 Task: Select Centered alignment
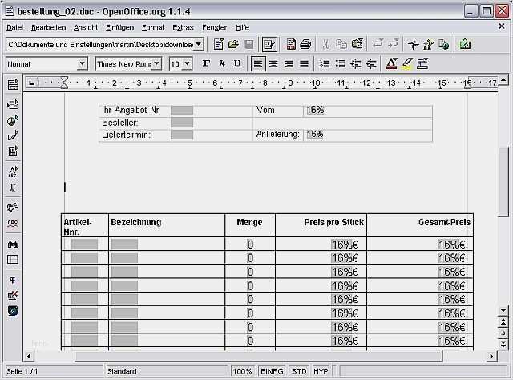tap(273, 63)
